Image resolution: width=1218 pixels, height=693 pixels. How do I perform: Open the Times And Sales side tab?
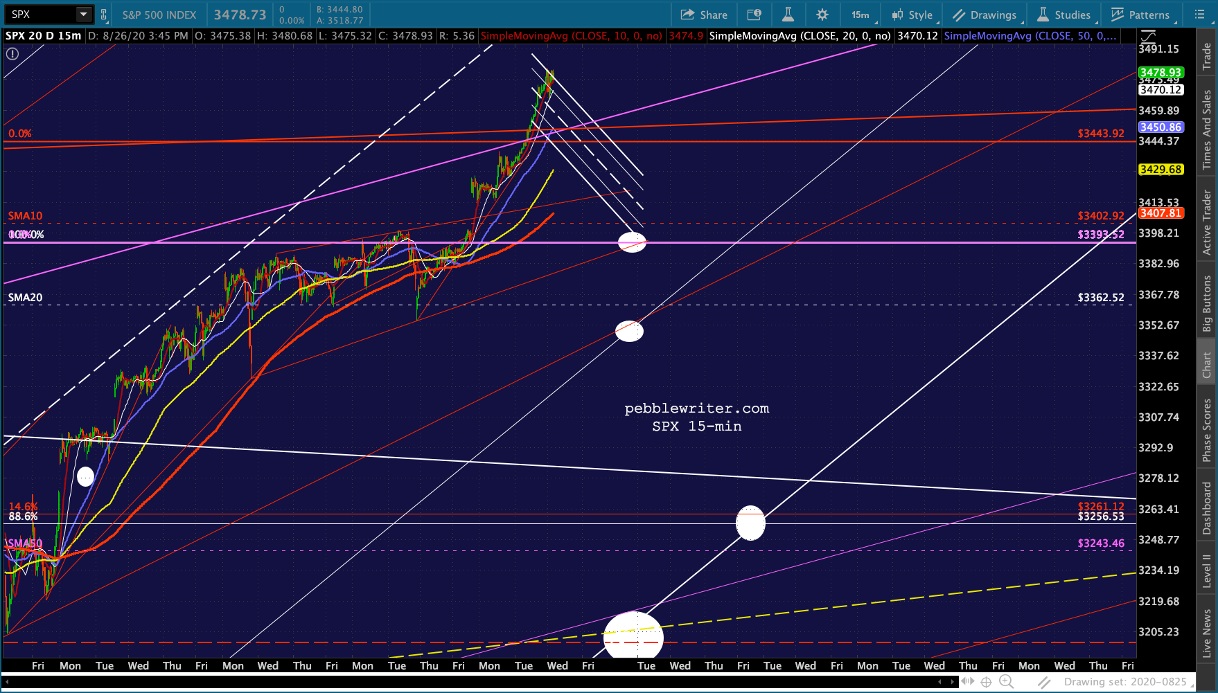1207,129
